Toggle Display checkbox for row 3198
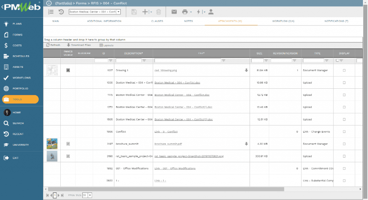368x200 pixels. (x=344, y=156)
